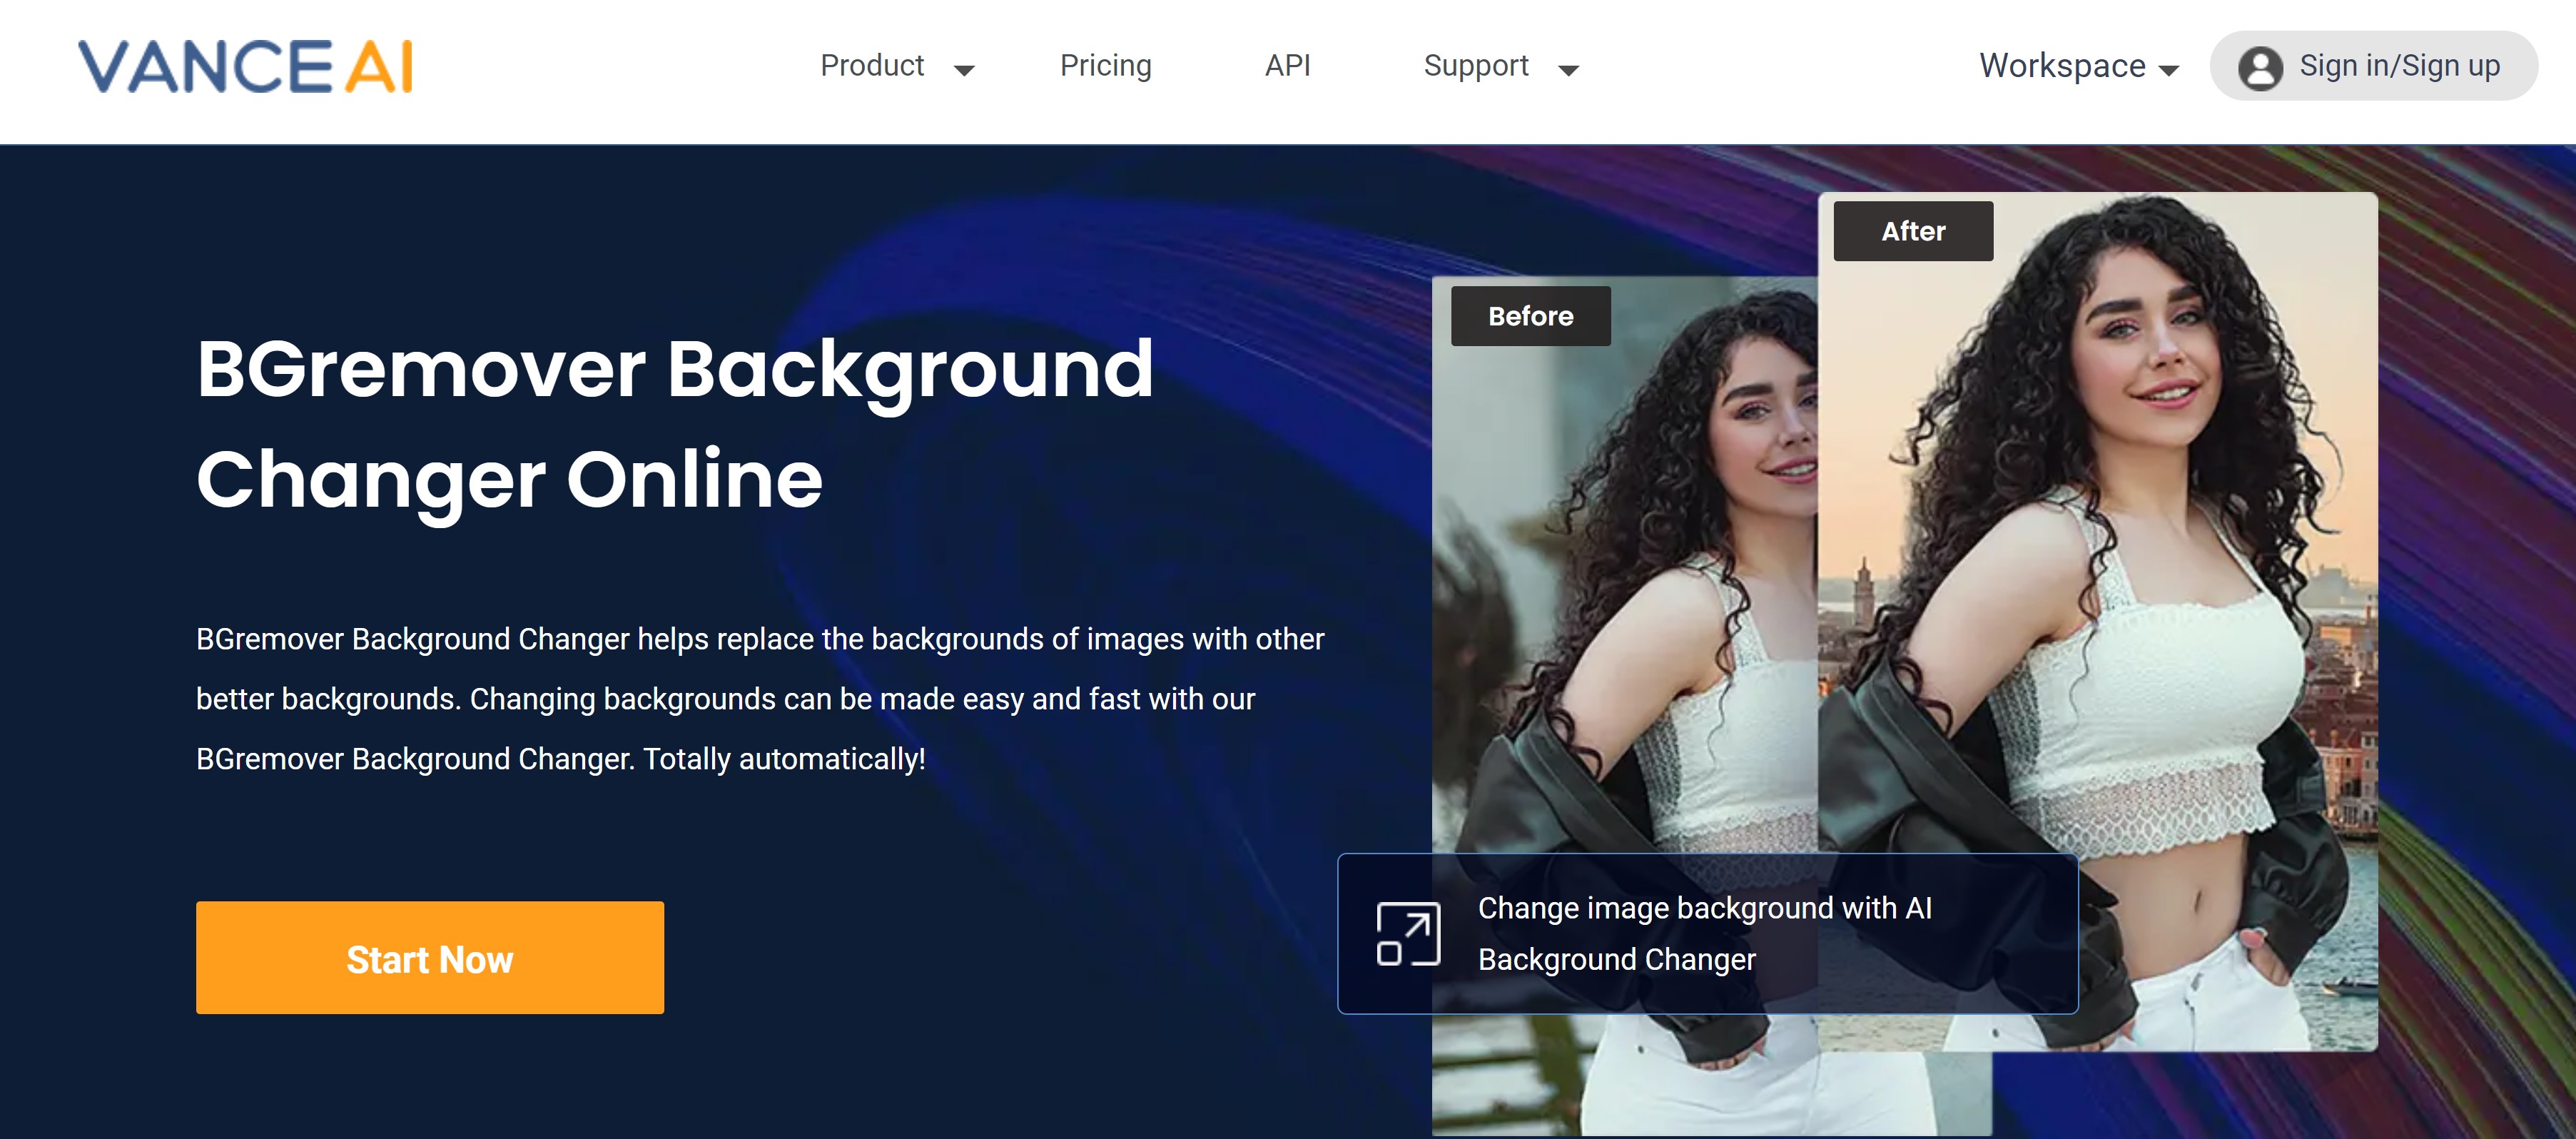Expand the Workspace dropdown arrow
2576x1139 pixels.
coord(2168,70)
